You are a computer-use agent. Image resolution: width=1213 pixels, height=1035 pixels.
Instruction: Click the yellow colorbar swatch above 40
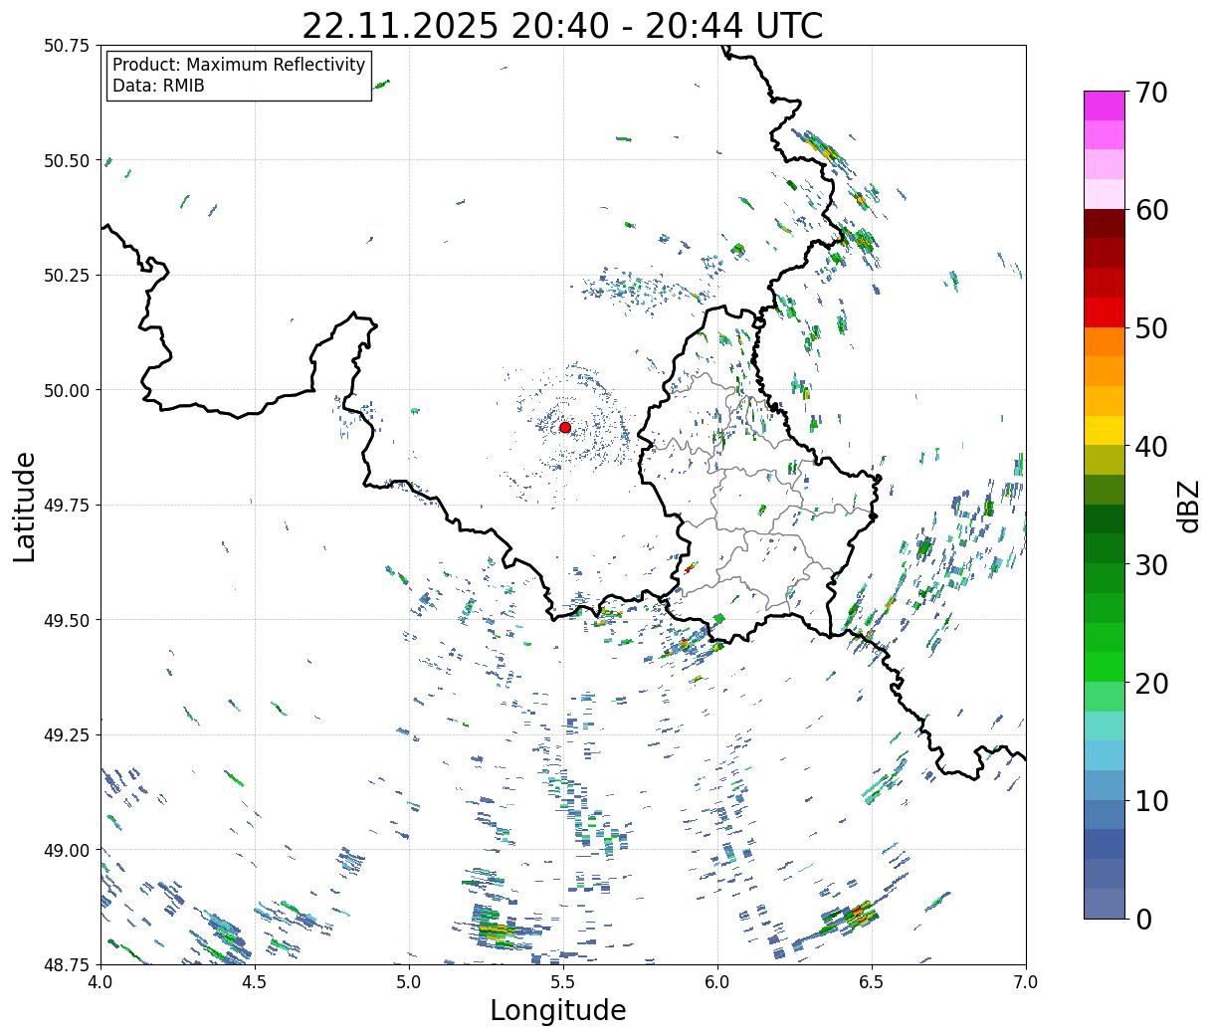coord(1105,431)
